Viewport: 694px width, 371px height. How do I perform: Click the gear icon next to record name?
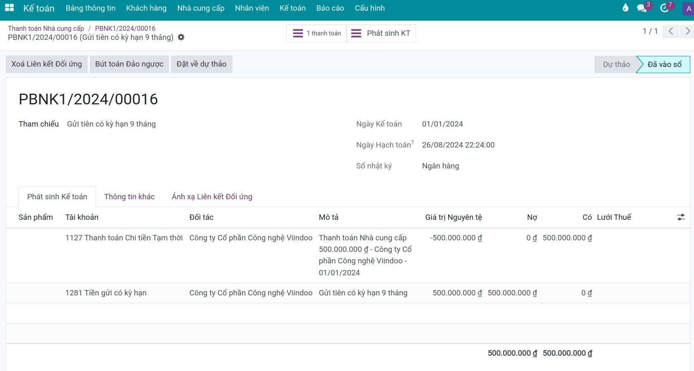[181, 37]
